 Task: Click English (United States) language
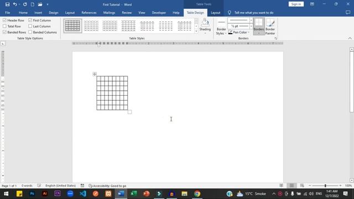pos(60,186)
